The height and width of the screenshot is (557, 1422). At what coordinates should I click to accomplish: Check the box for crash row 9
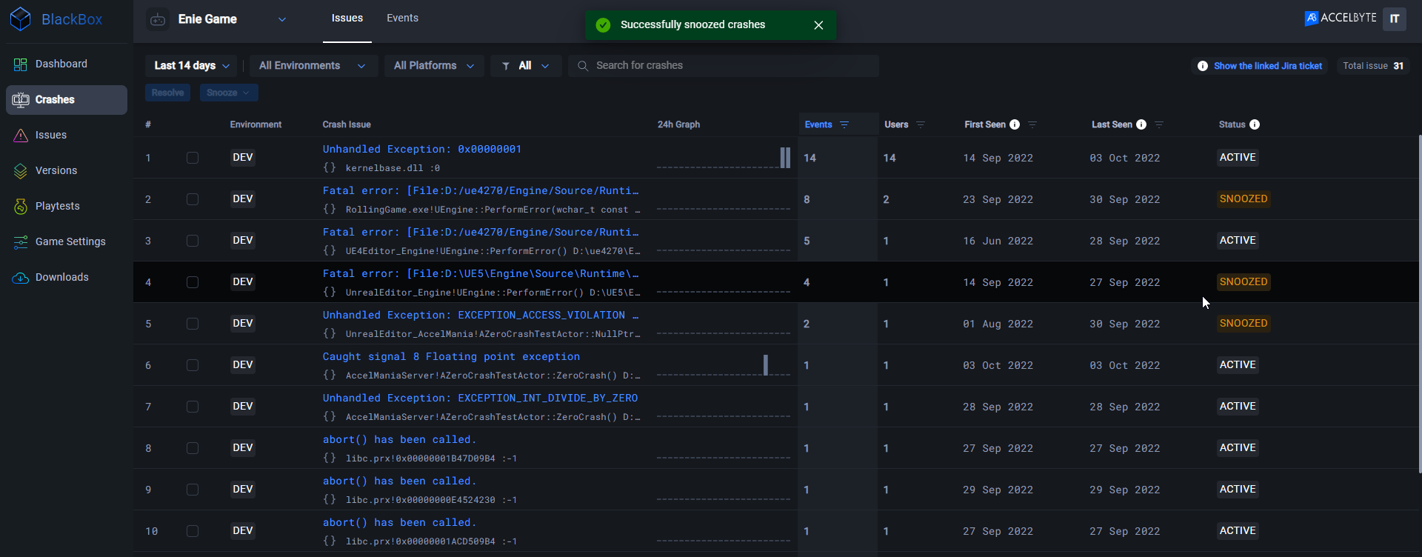pyautogui.click(x=193, y=490)
